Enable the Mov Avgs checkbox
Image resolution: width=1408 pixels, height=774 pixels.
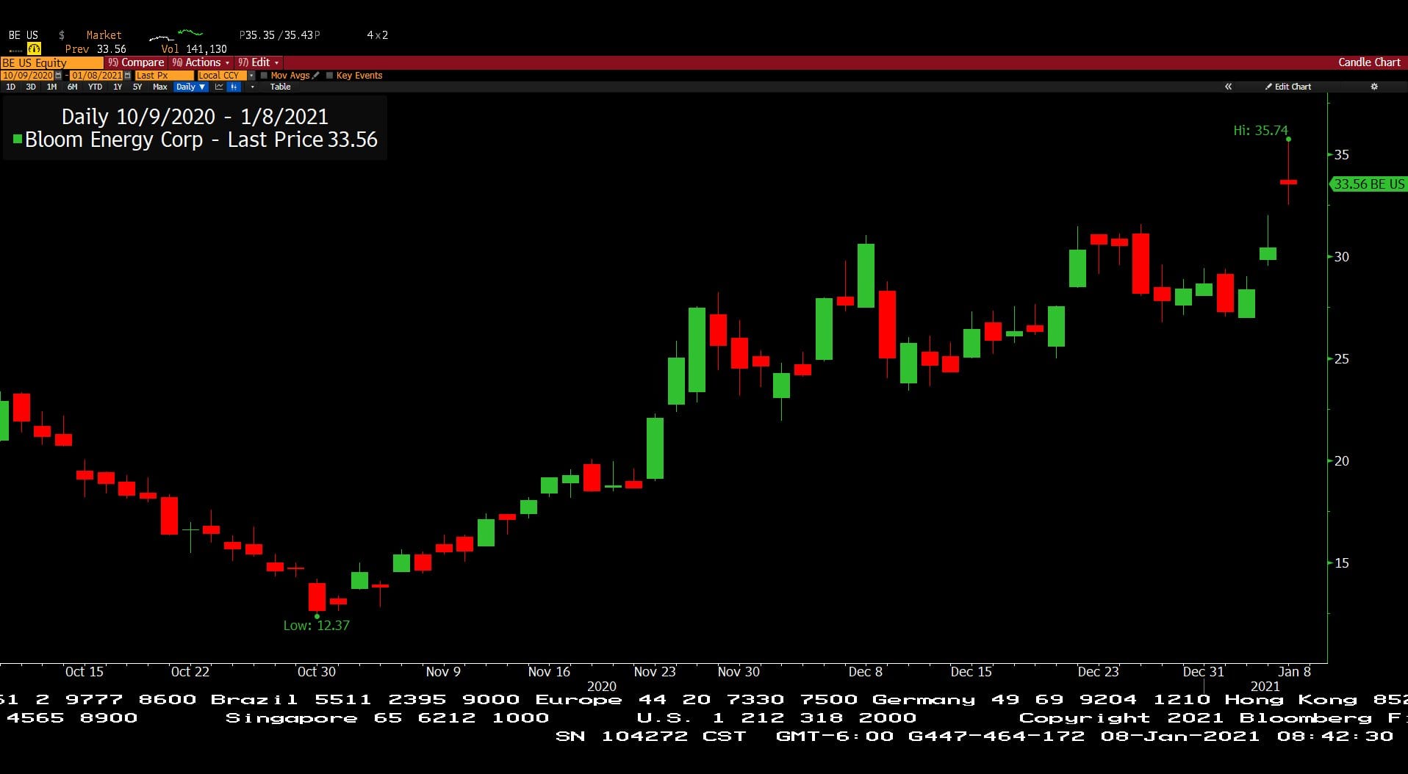tap(264, 76)
